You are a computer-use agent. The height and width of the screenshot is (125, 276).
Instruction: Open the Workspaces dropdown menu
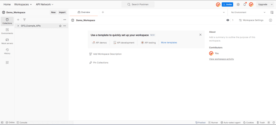(x=23, y=4)
